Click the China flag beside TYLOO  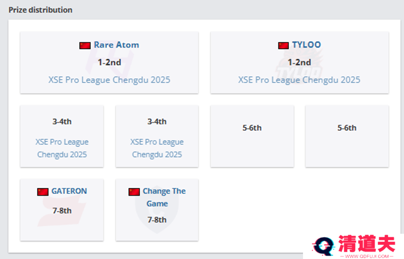click(283, 45)
